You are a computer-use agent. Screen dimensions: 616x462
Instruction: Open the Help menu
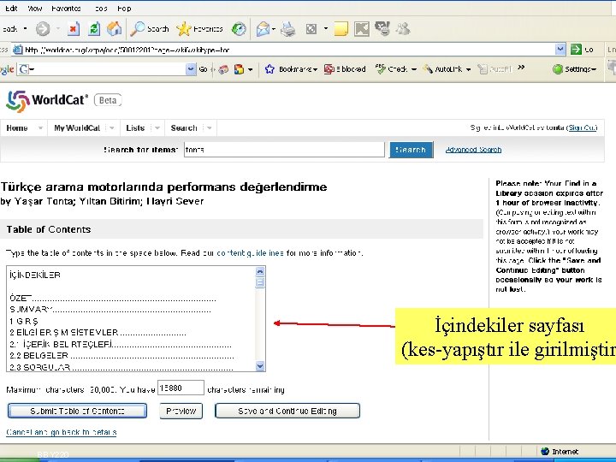[x=124, y=9]
